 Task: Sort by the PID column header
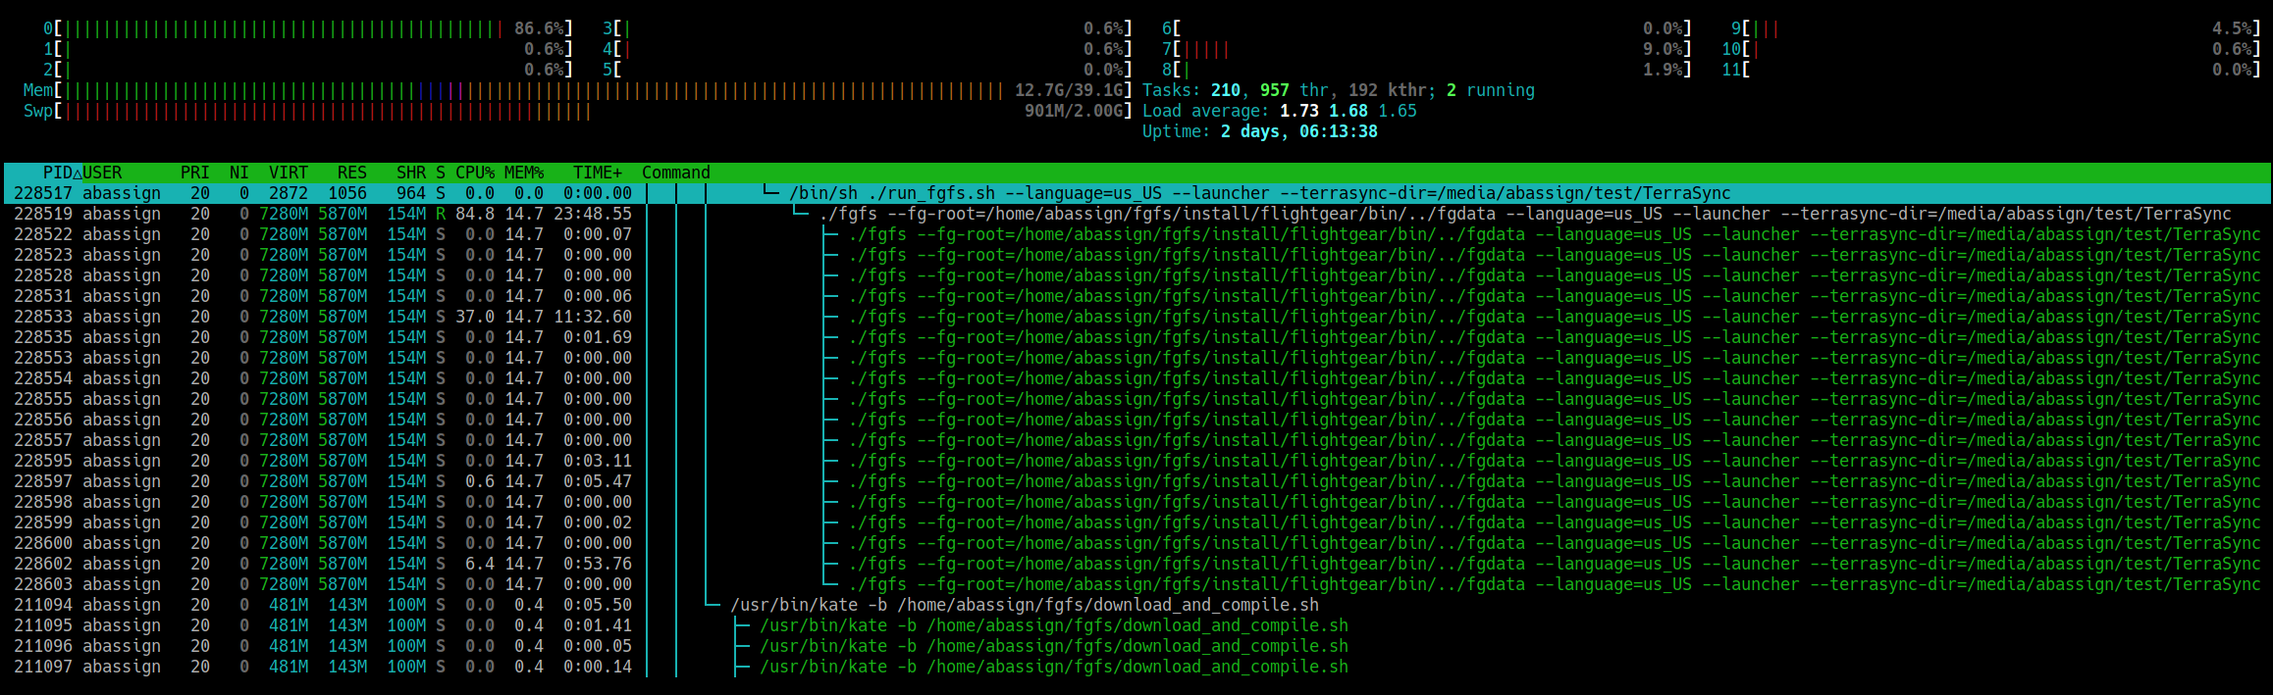57,173
